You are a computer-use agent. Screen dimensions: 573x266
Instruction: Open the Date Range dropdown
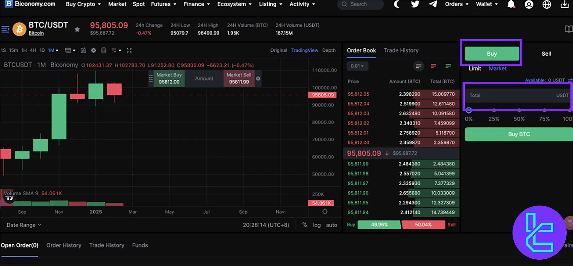24,225
